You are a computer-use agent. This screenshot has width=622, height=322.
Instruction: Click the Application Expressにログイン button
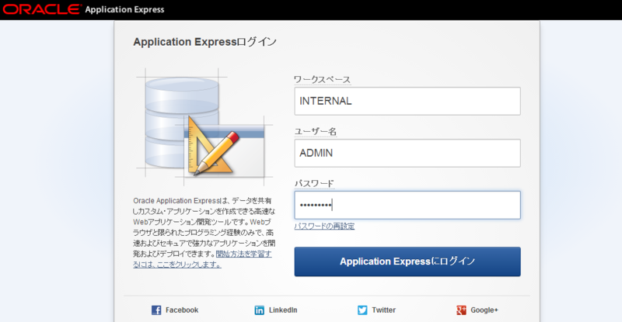click(407, 261)
